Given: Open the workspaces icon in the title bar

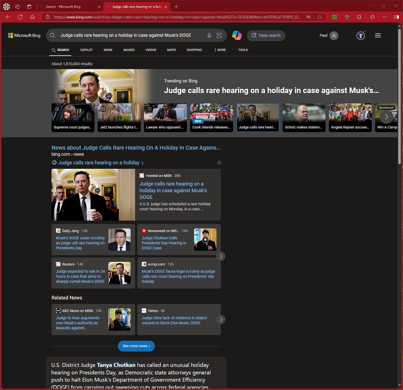Looking at the screenshot, I should point(18,6).
